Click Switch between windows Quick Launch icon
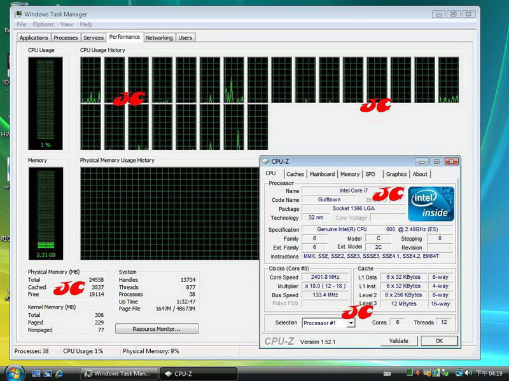The width and height of the screenshot is (509, 381). tap(48, 373)
